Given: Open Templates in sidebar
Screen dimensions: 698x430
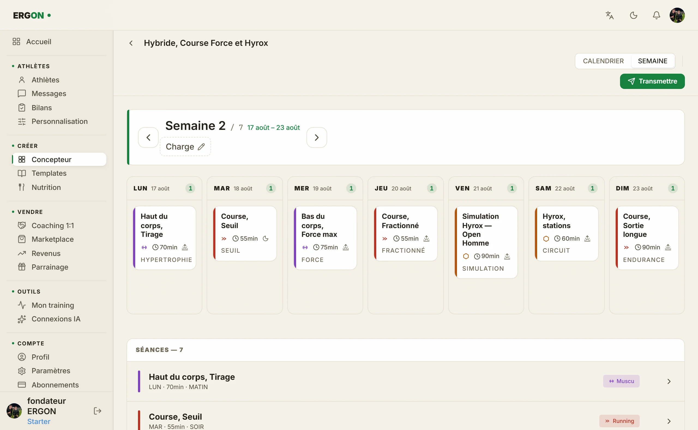Looking at the screenshot, I should pos(59,173).
